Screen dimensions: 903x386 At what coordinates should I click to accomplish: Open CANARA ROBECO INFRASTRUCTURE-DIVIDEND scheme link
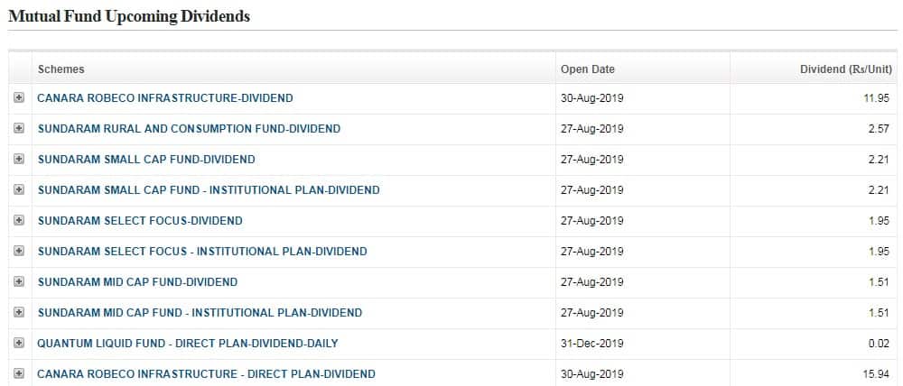165,97
